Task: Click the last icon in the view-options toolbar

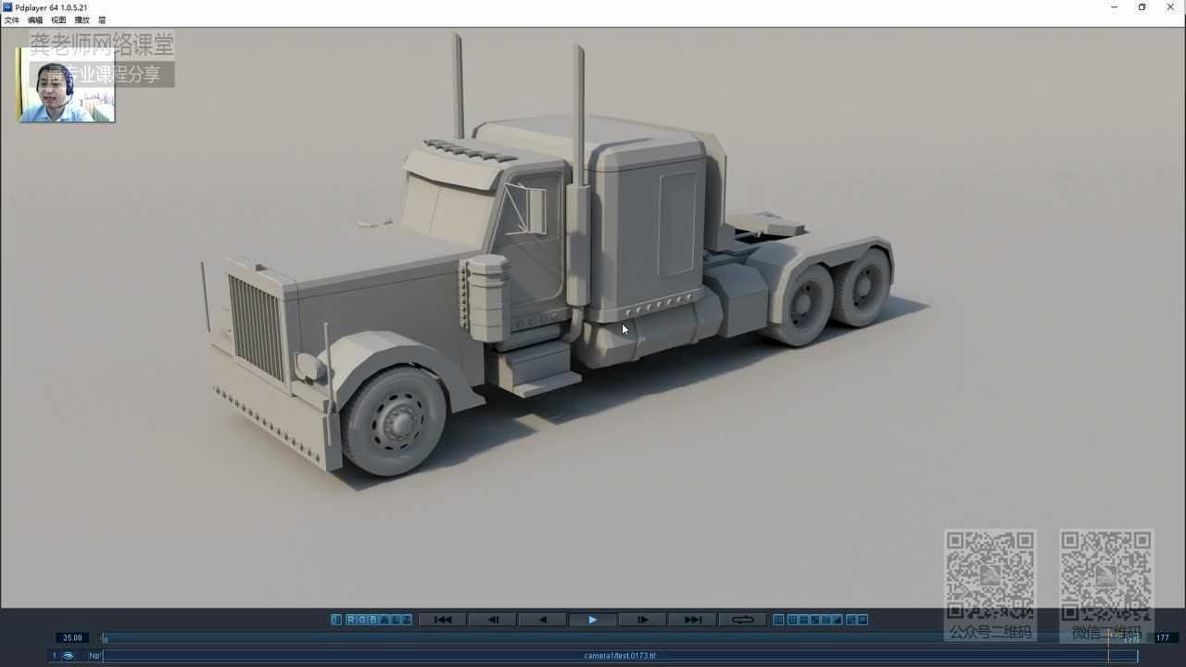Action: (x=863, y=620)
